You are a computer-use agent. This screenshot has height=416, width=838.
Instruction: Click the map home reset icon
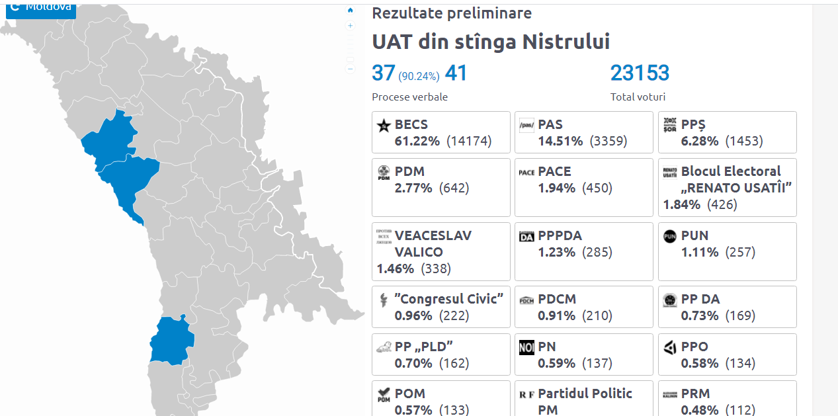coord(351,10)
